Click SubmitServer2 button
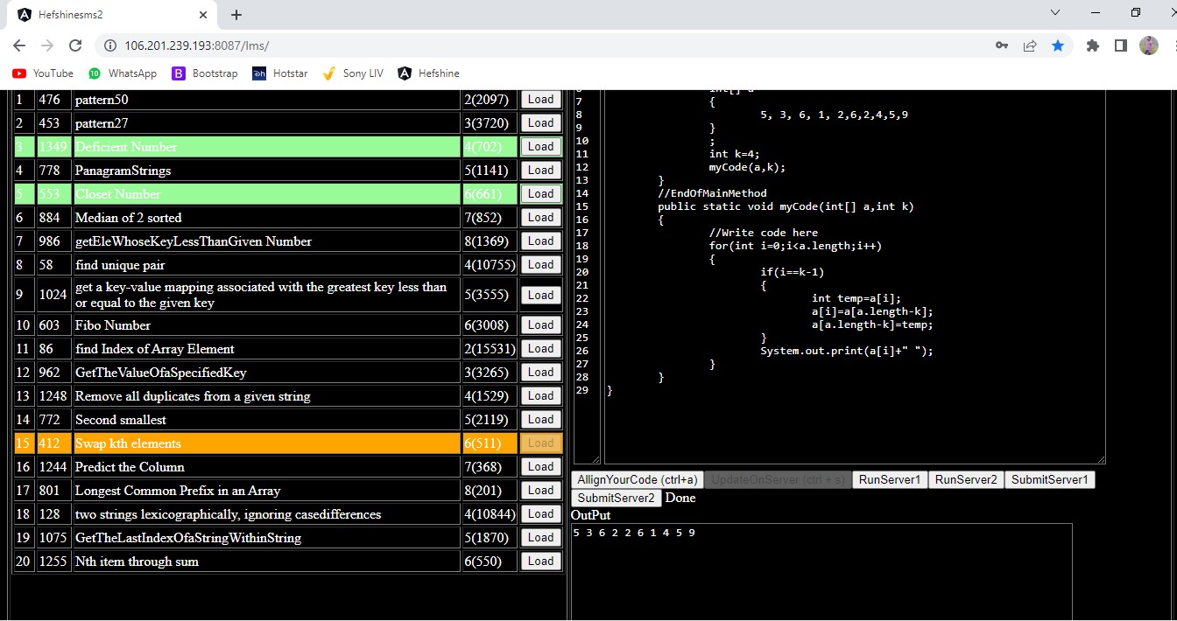 pos(616,498)
